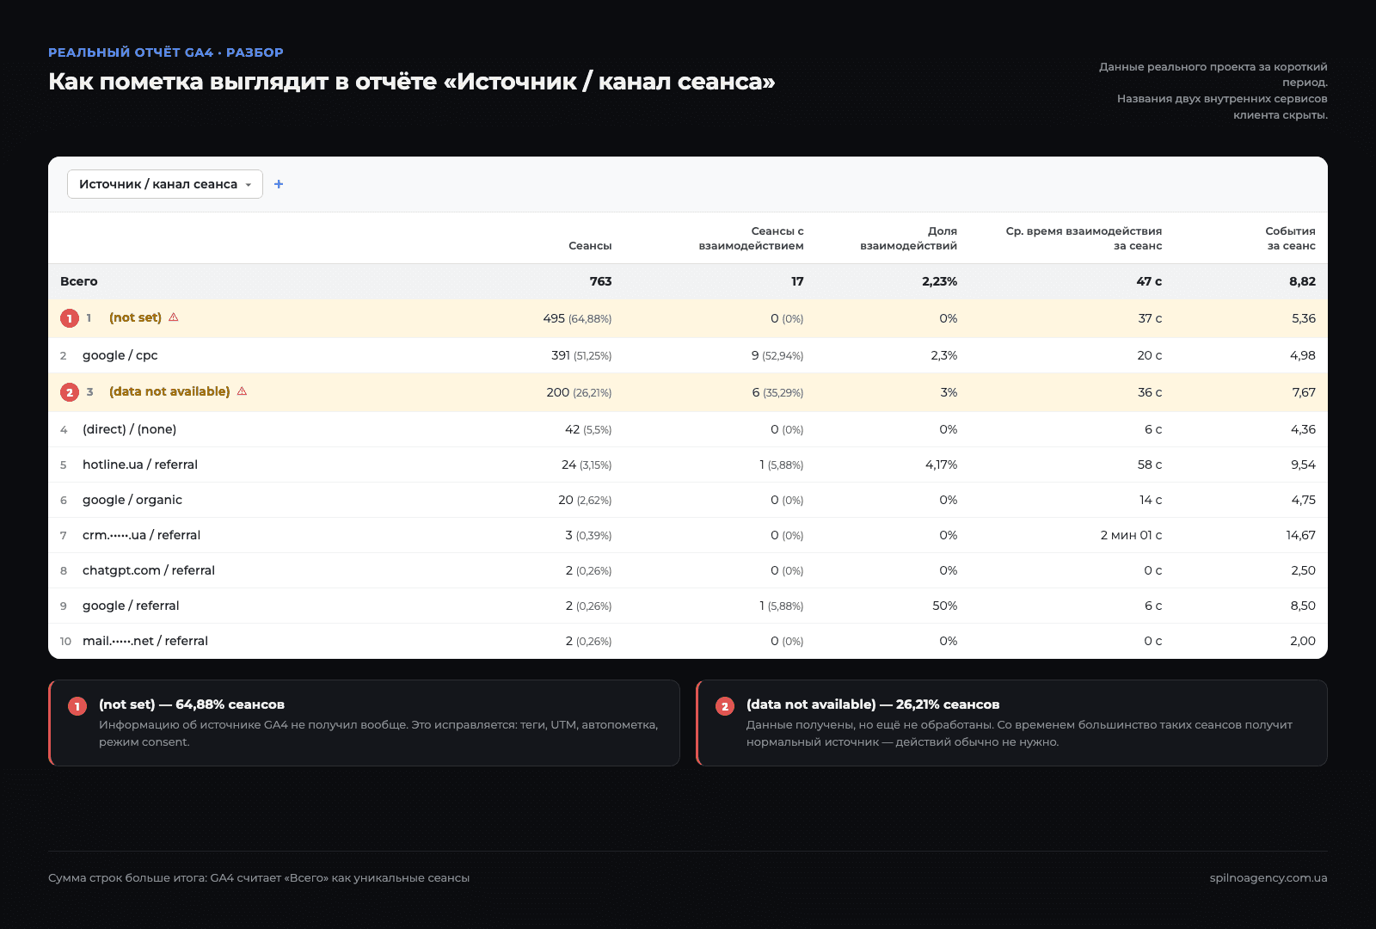The image size is (1376, 929).
Task: Select the mail.·····.net / referral row
Action: pyautogui.click(x=688, y=641)
